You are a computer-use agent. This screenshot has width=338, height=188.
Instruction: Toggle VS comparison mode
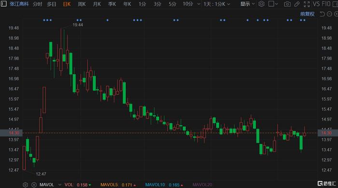[316, 4]
